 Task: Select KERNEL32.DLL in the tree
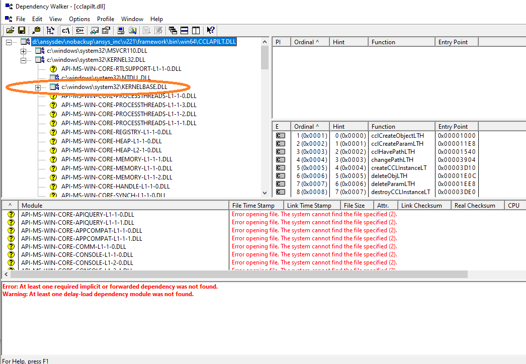(96, 60)
